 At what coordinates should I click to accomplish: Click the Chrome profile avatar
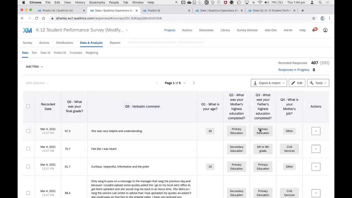322,18
